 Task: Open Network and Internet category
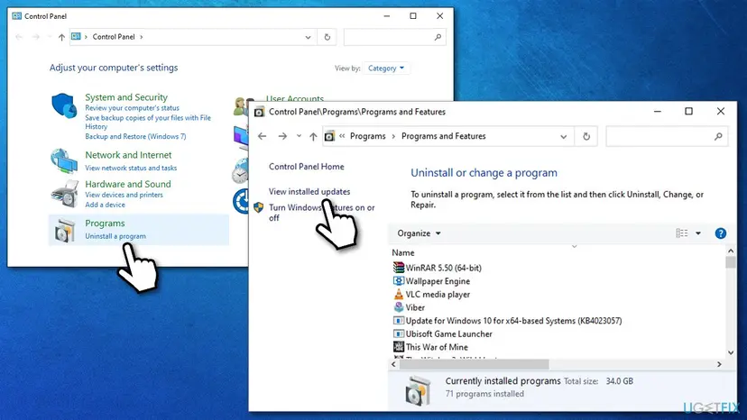tap(128, 155)
